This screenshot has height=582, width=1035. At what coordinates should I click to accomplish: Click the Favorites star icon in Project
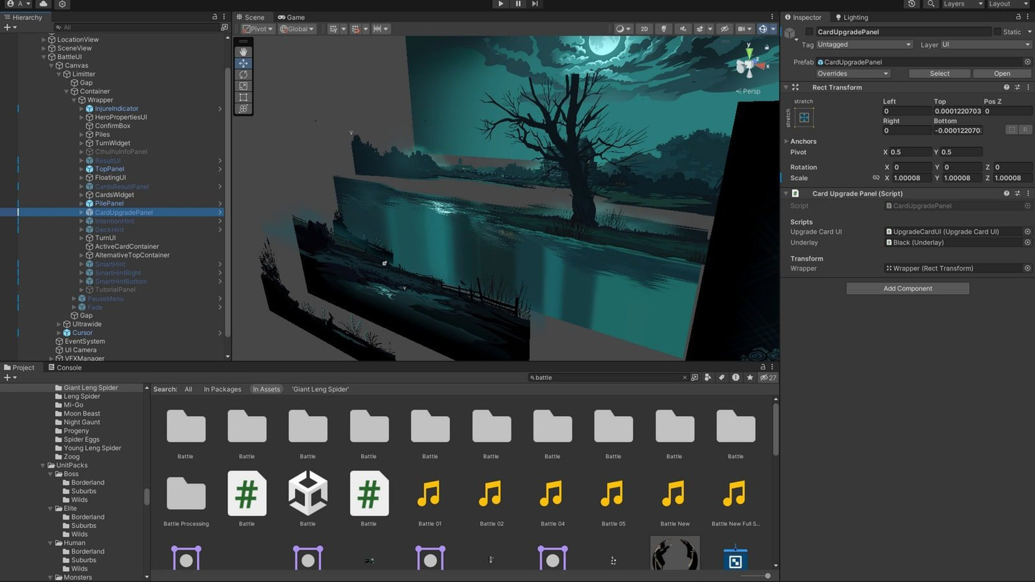(750, 378)
